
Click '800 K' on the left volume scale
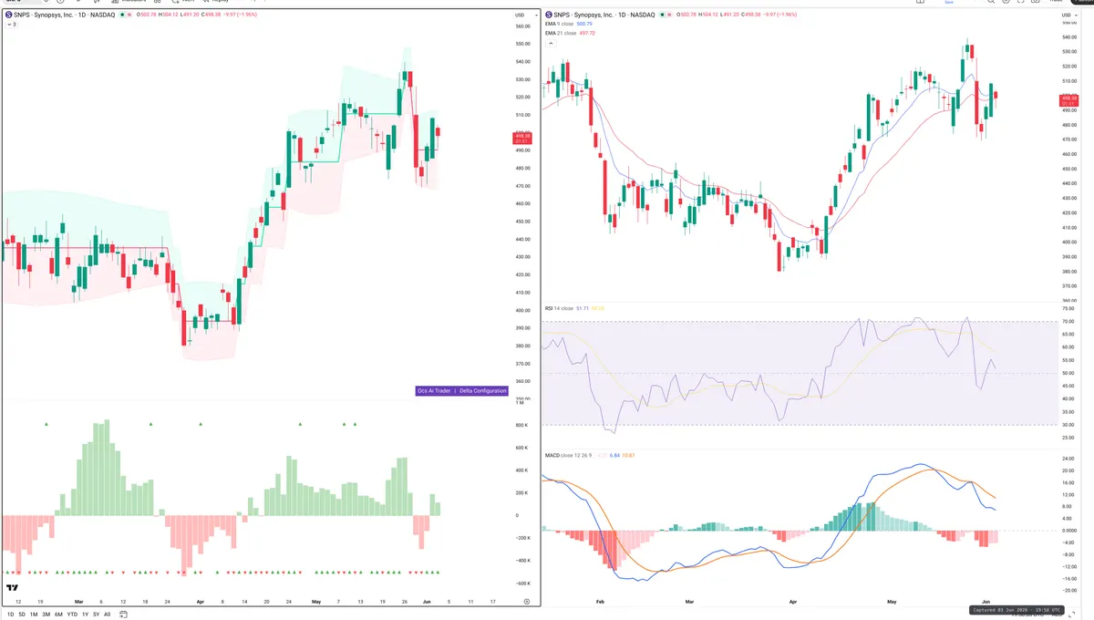(x=522, y=425)
